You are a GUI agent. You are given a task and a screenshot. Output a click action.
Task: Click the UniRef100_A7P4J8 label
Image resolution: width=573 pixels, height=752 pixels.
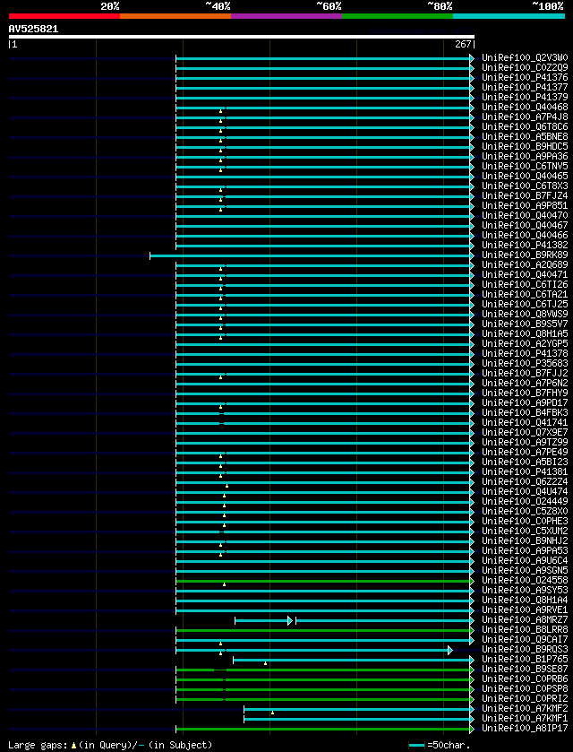[525, 117]
